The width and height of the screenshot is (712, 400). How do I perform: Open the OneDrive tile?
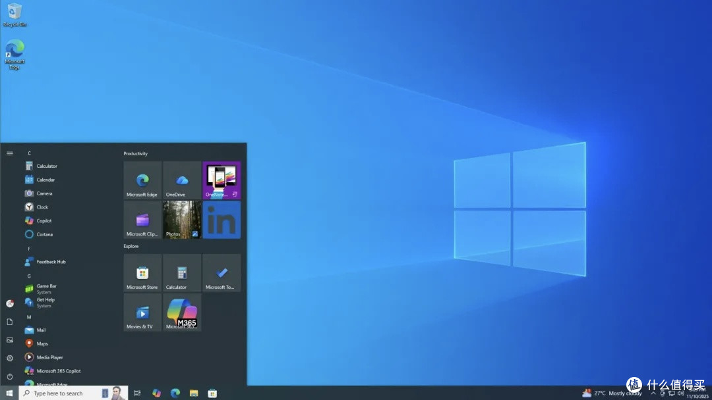[182, 180]
